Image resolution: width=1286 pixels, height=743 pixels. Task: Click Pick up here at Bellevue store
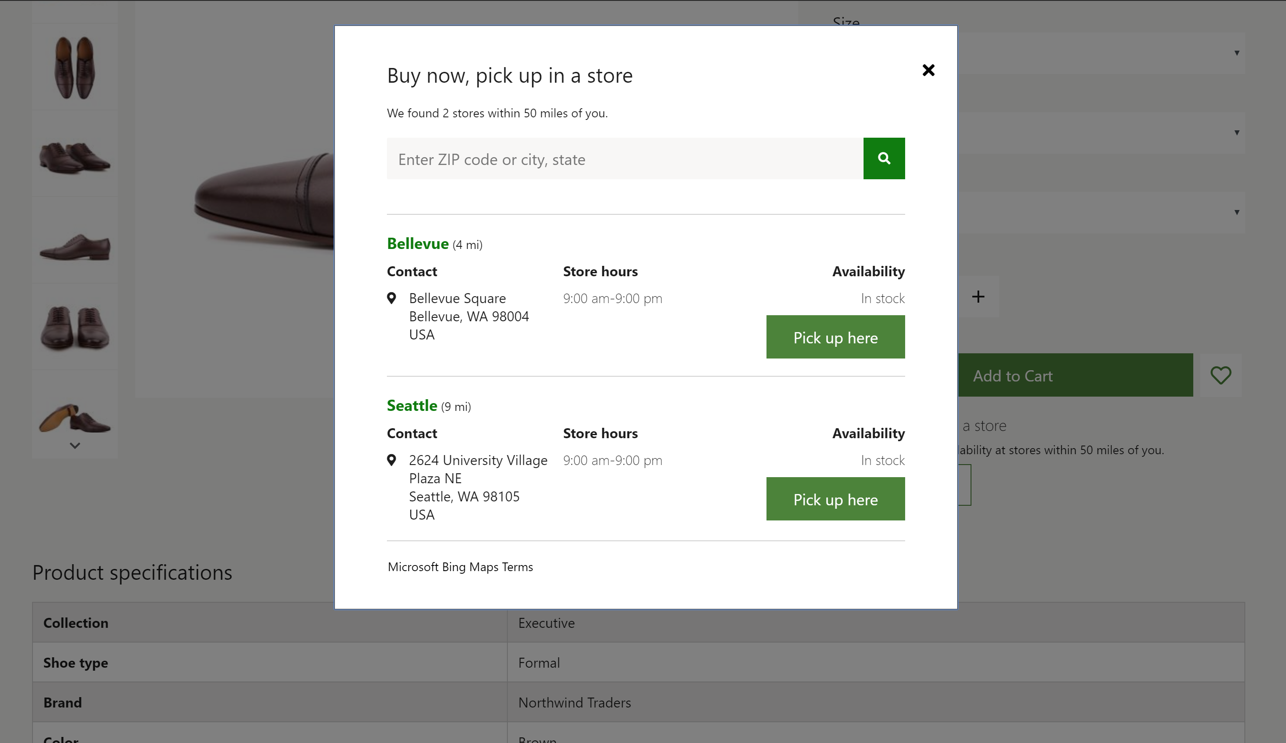[835, 338]
